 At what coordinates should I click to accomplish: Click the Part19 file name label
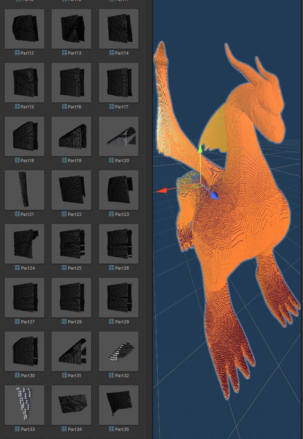[x=75, y=160]
